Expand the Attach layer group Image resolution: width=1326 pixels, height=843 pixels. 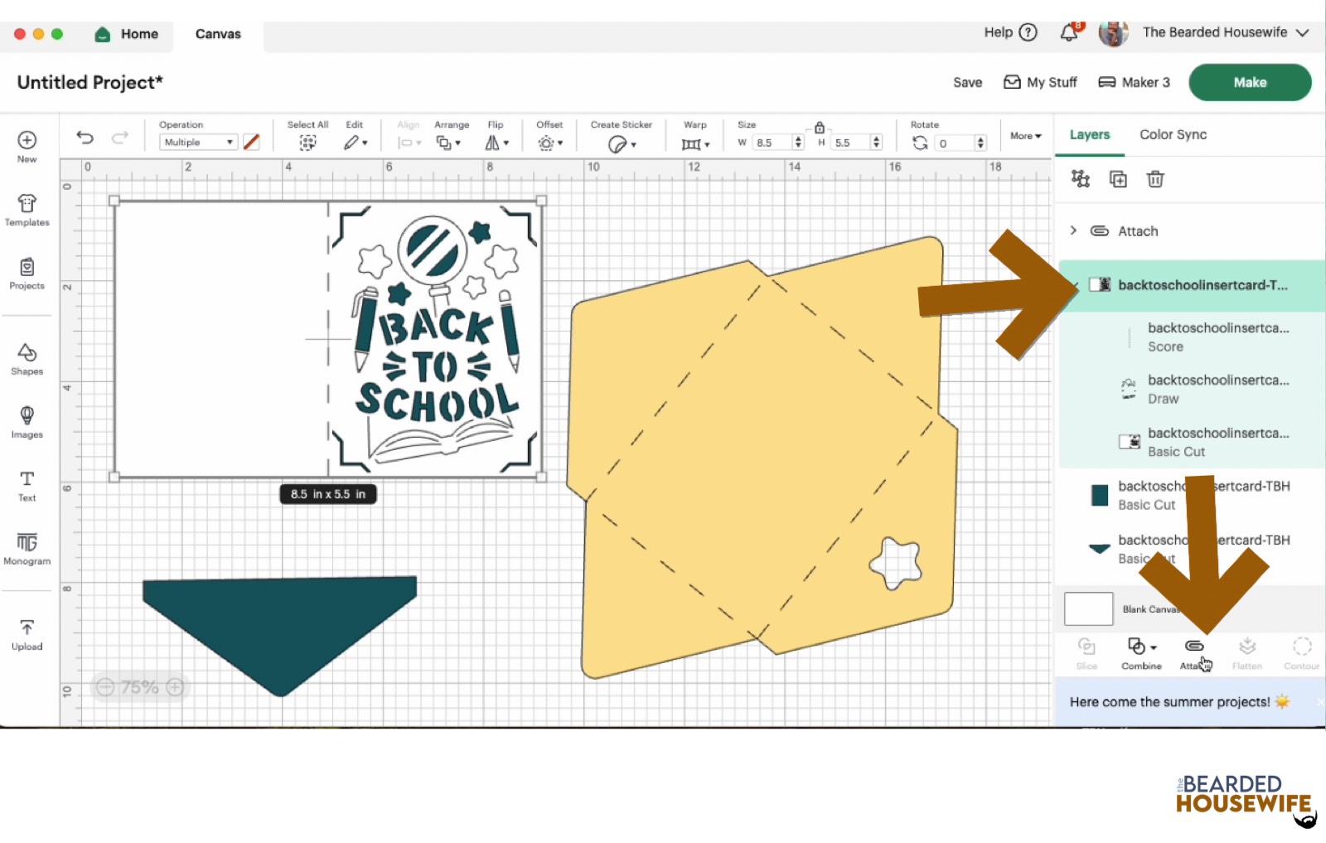(x=1073, y=230)
